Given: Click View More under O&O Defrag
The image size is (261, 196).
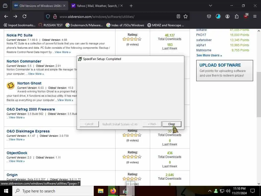Looking at the screenshot, I should pyautogui.click(x=17, y=117).
